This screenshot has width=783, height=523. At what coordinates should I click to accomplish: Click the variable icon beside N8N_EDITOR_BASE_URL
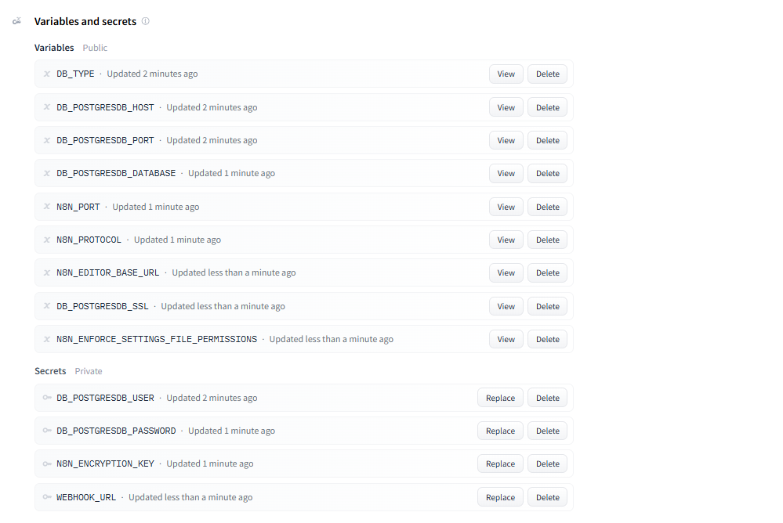[46, 272]
